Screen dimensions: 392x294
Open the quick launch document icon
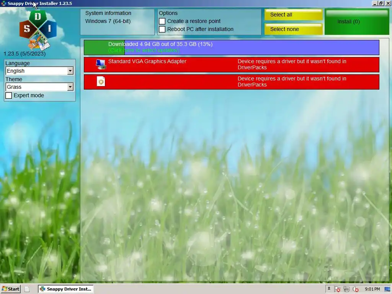27,289
